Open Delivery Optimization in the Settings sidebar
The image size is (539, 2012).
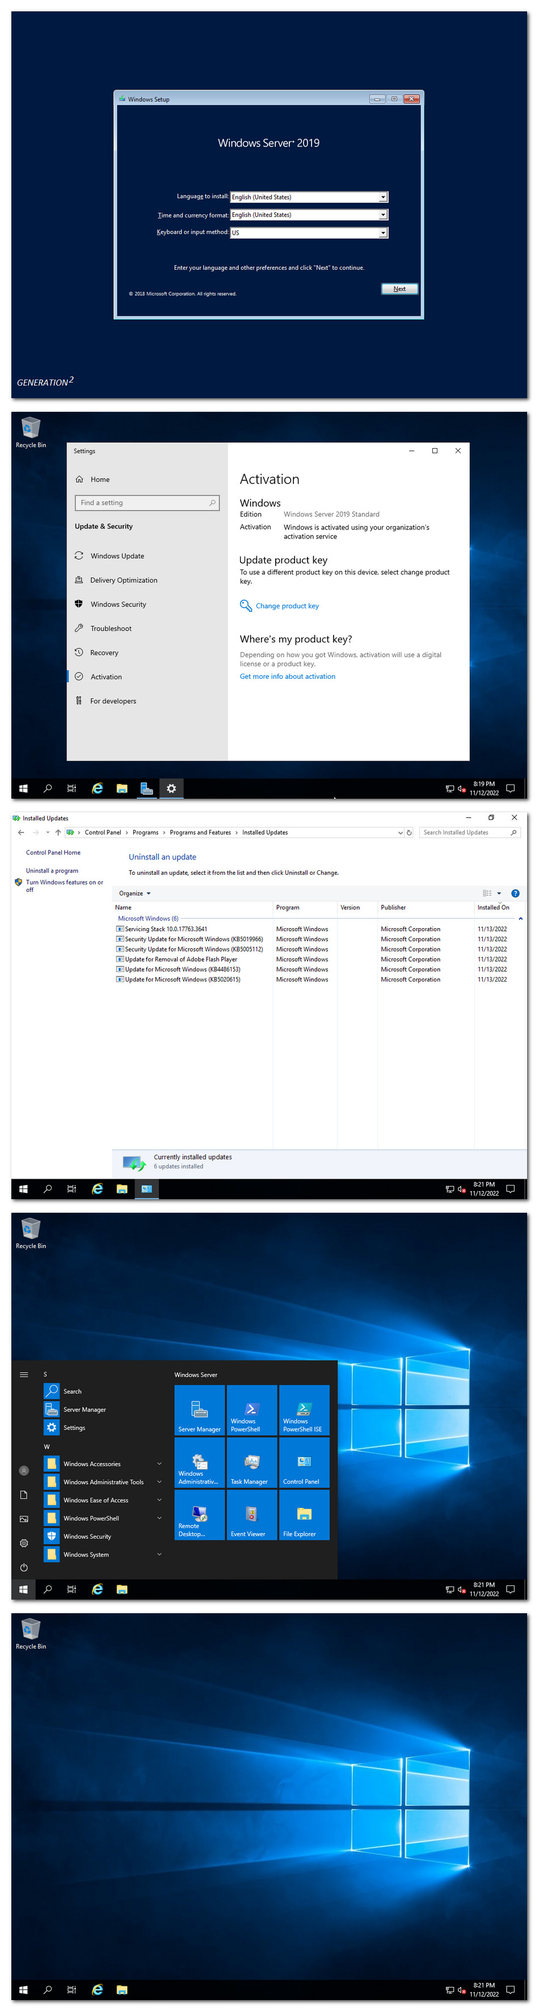[x=123, y=581]
